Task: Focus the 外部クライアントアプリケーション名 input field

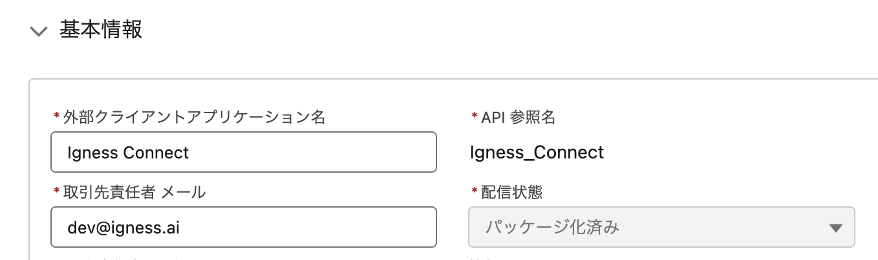Action: 243,153
